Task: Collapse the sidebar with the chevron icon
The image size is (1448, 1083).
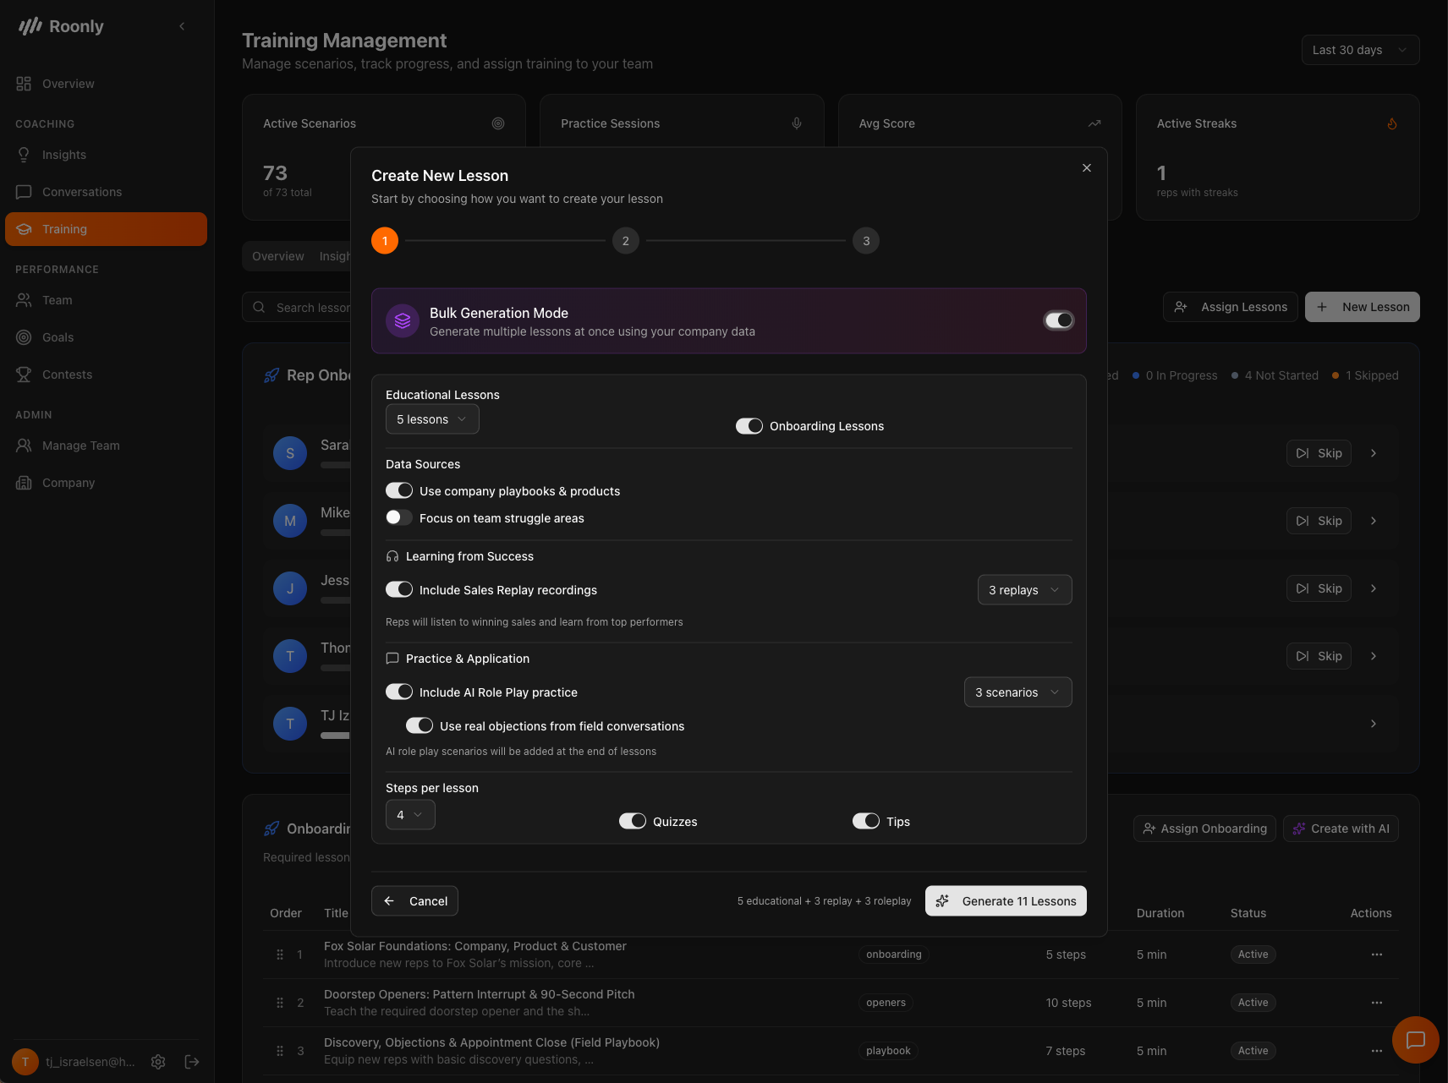Action: click(x=182, y=26)
